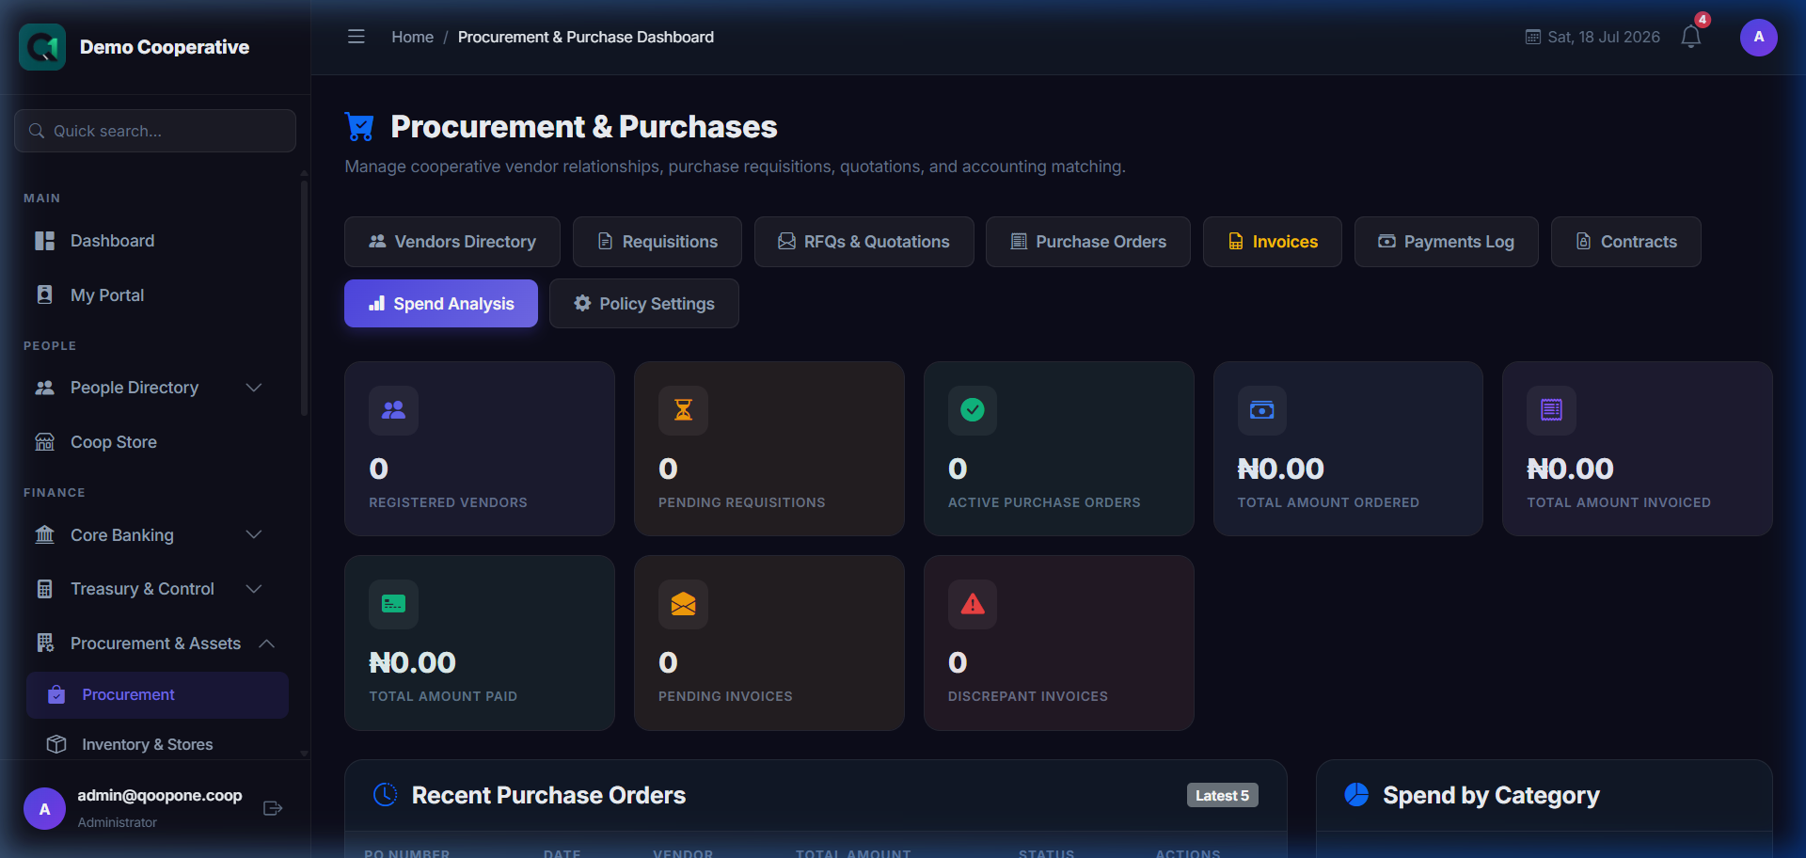
Task: Open the Purchase Orders tab
Action: 1088,242
